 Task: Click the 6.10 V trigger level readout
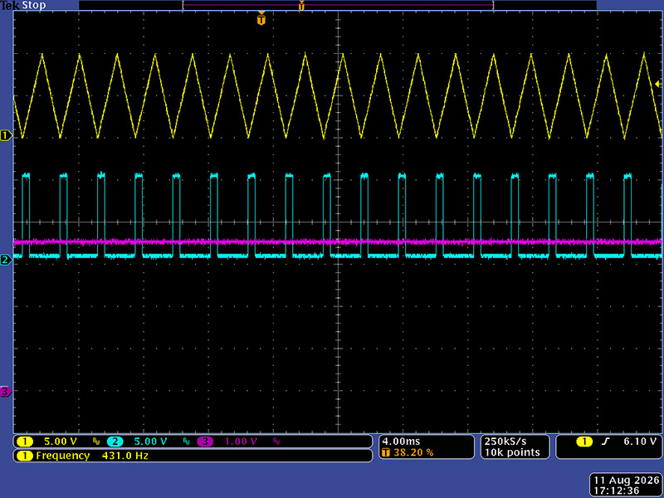[639, 442]
